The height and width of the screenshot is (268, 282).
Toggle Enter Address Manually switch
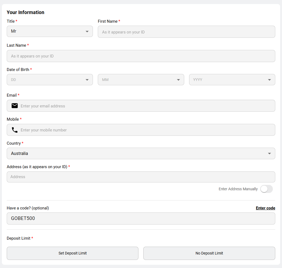266,189
